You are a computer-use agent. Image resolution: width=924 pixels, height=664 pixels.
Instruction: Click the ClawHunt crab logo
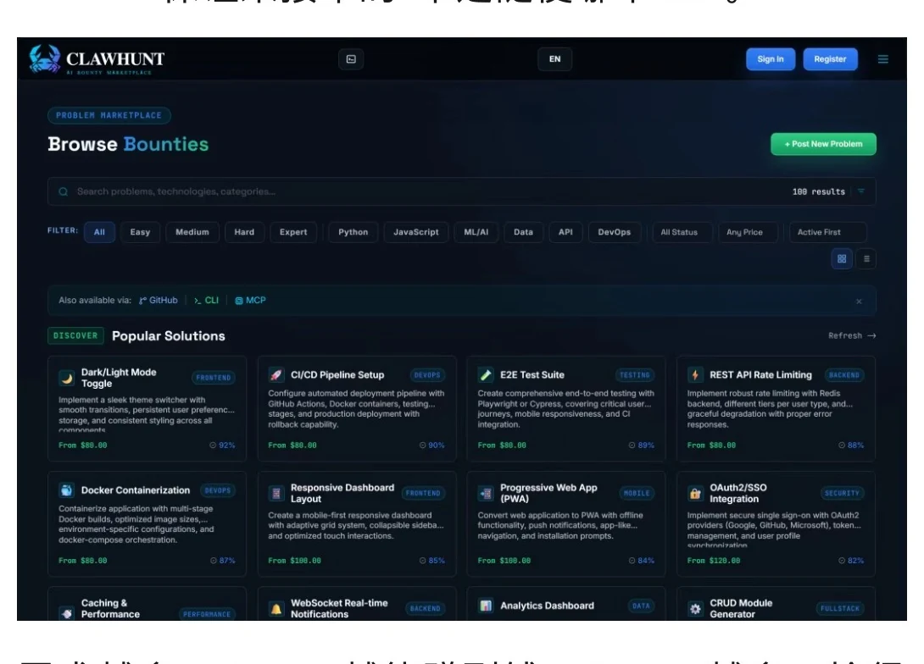point(45,59)
